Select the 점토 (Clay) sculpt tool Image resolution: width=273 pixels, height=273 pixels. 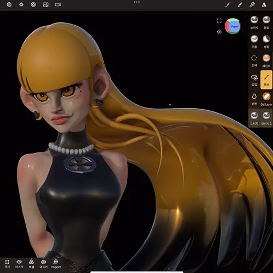(266, 22)
